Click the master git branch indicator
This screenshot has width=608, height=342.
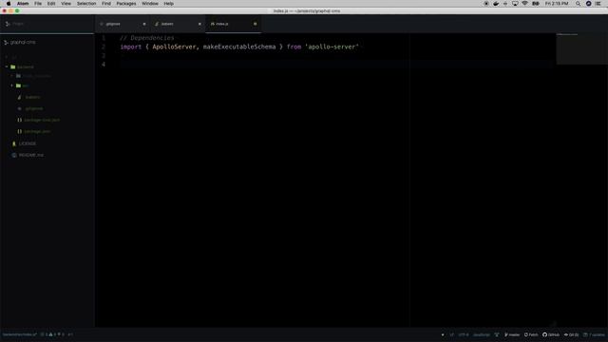tap(512, 334)
